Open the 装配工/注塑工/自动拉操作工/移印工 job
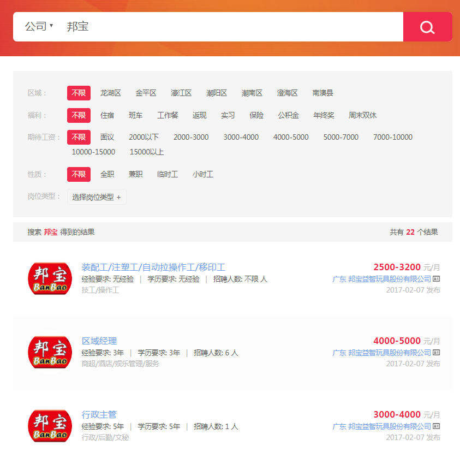460x458 pixels. 153,267
